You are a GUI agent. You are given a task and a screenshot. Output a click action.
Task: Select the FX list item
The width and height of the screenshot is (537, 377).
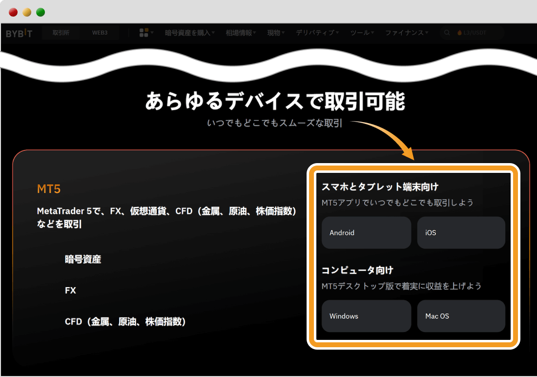(x=70, y=290)
